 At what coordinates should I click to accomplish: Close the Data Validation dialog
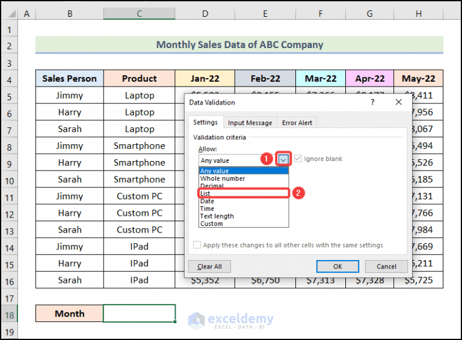click(x=399, y=102)
